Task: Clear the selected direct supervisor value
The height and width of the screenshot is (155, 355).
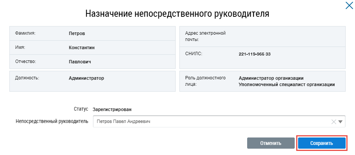Action: pos(334,121)
